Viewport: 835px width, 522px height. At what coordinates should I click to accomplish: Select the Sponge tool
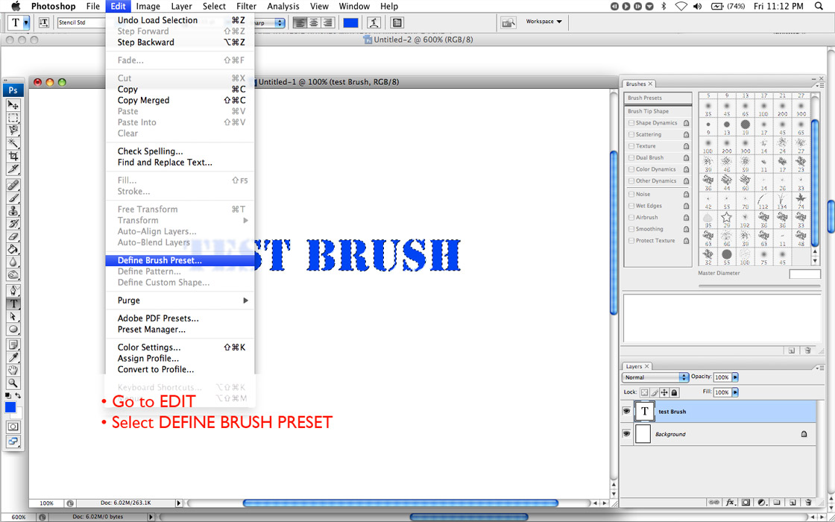point(13,274)
